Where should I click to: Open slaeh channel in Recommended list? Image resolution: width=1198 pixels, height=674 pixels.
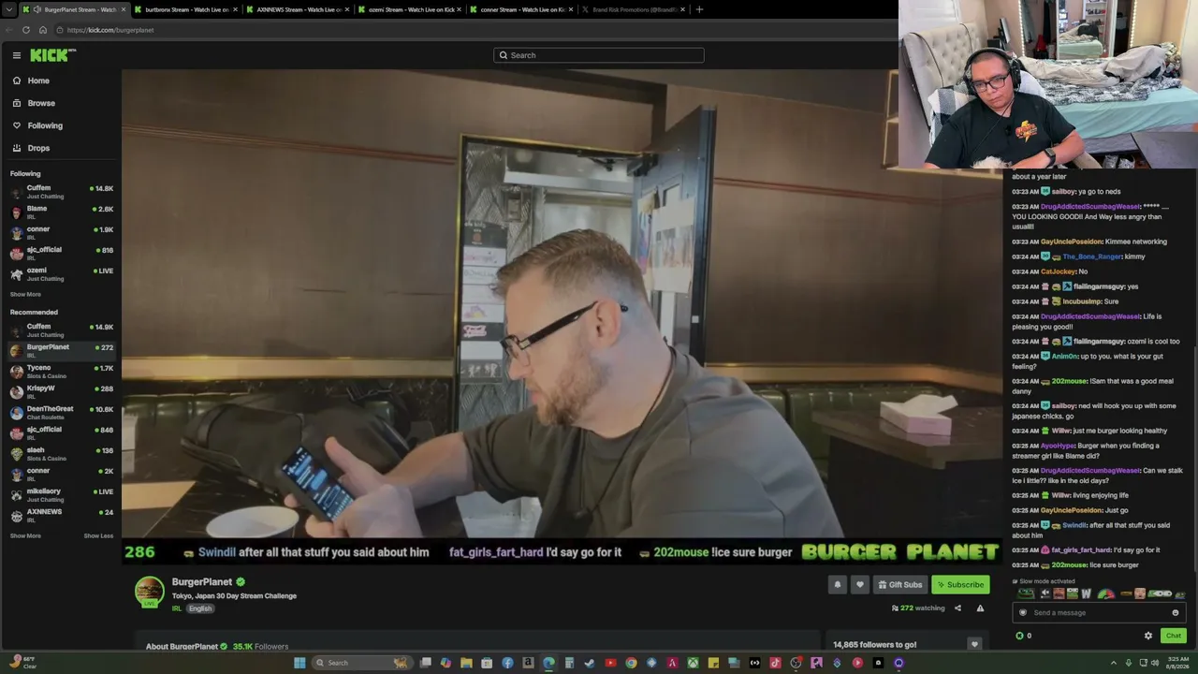pos(61,454)
